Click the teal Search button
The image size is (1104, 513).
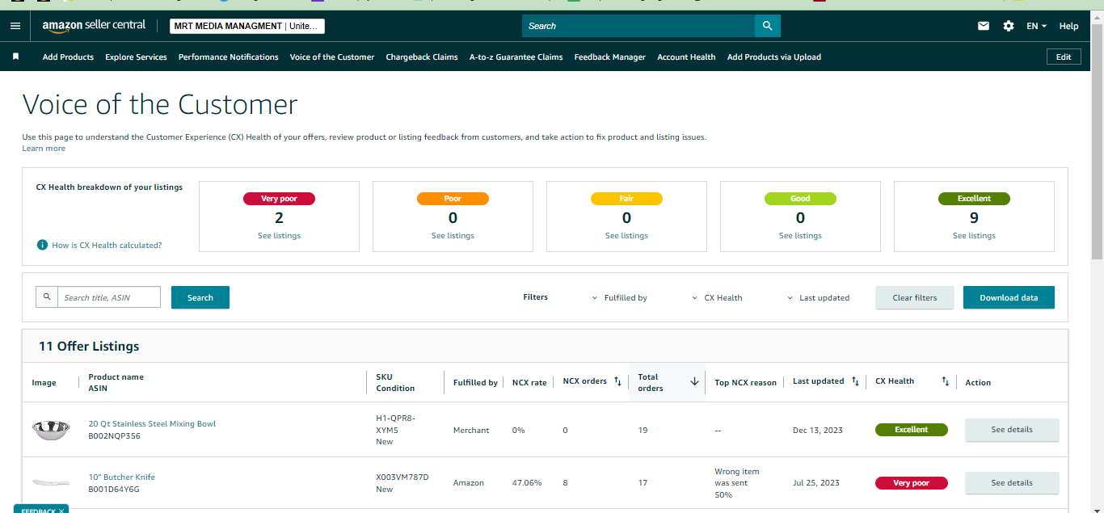point(200,297)
